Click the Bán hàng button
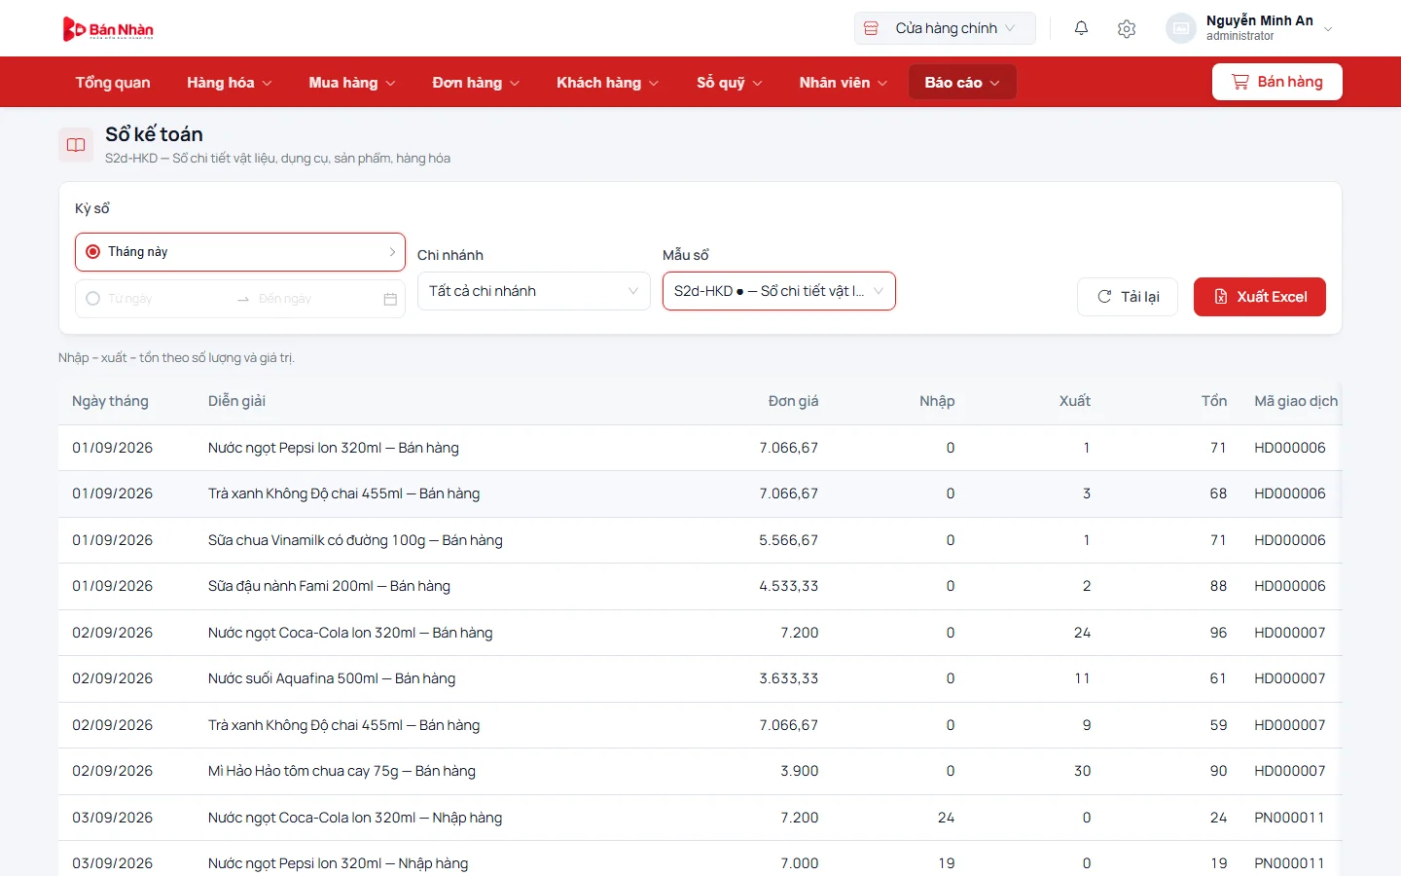Screen dimensions: 1401x876 click(x=1277, y=82)
